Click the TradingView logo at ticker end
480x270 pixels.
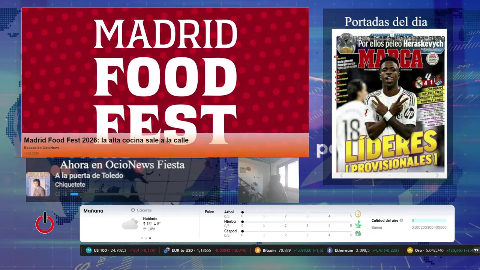pos(477,250)
